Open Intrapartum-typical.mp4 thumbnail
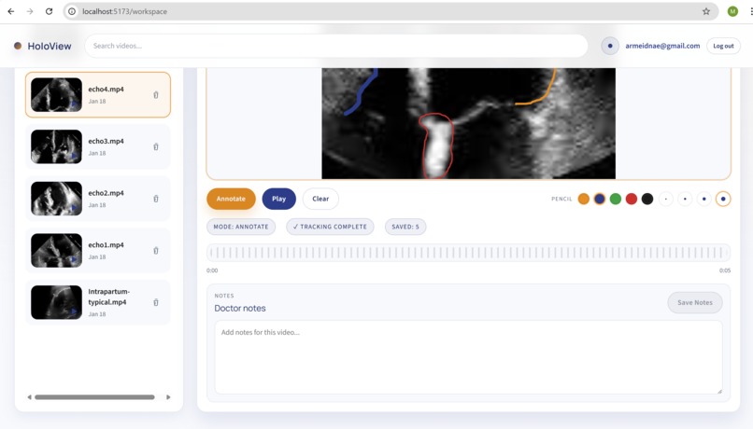Viewport: 753px width, 429px height. [x=56, y=302]
